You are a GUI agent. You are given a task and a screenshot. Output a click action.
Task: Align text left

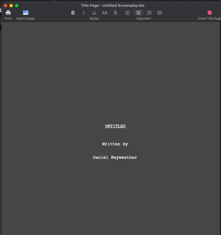128,13
